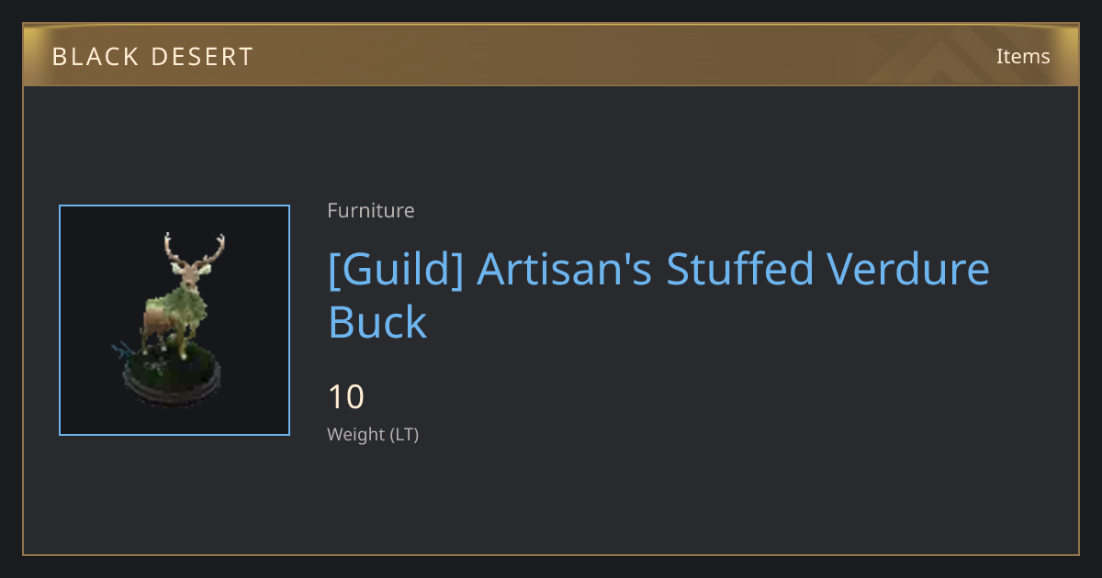
Task: Click the word Artisan's in the title
Action: click(x=565, y=270)
